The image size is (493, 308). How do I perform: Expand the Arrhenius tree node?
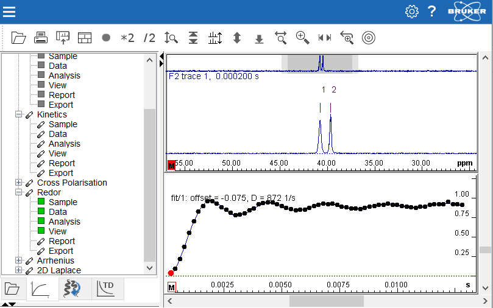[18, 261]
